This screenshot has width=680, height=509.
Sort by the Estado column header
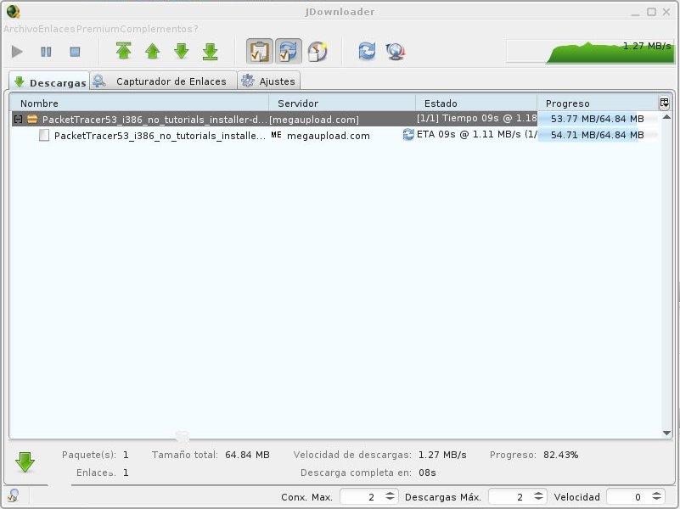point(476,103)
